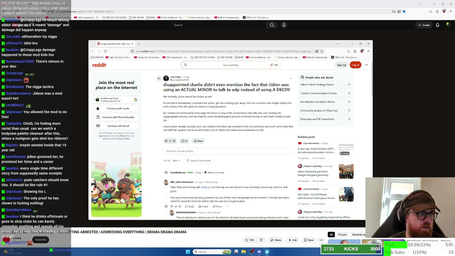Open the NEWS bookmark folder in Reddit window
The height and width of the screenshot is (256, 455).
tap(239, 57)
